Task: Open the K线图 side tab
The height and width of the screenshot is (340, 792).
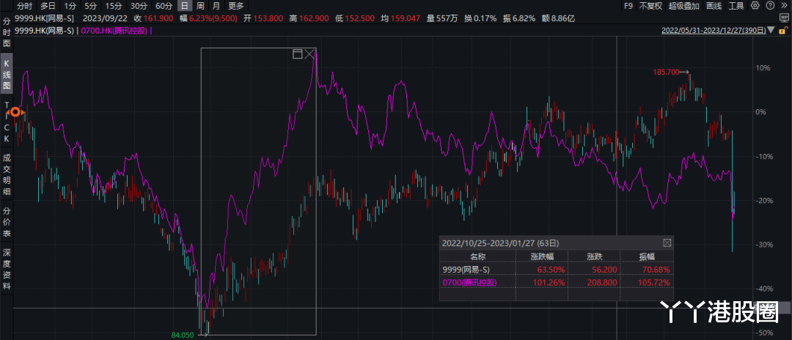Action: (x=7, y=75)
